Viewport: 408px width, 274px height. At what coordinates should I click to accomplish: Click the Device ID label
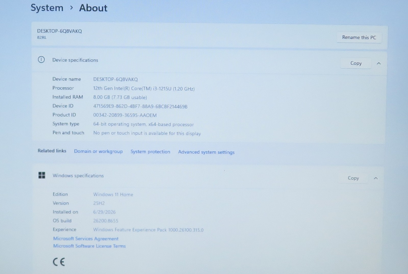pos(63,106)
